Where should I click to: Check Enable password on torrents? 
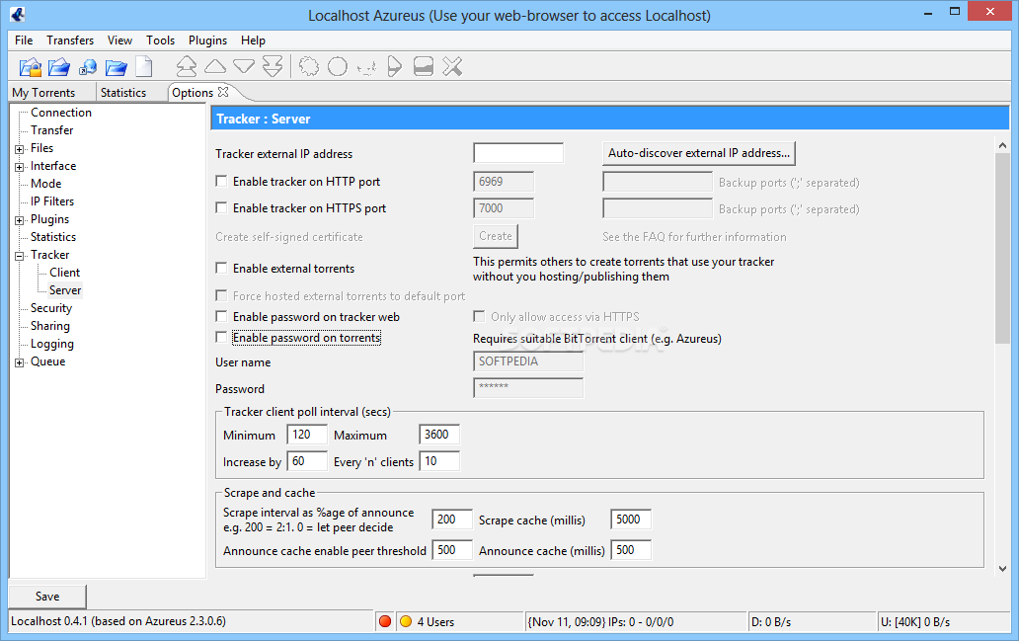[x=221, y=337]
